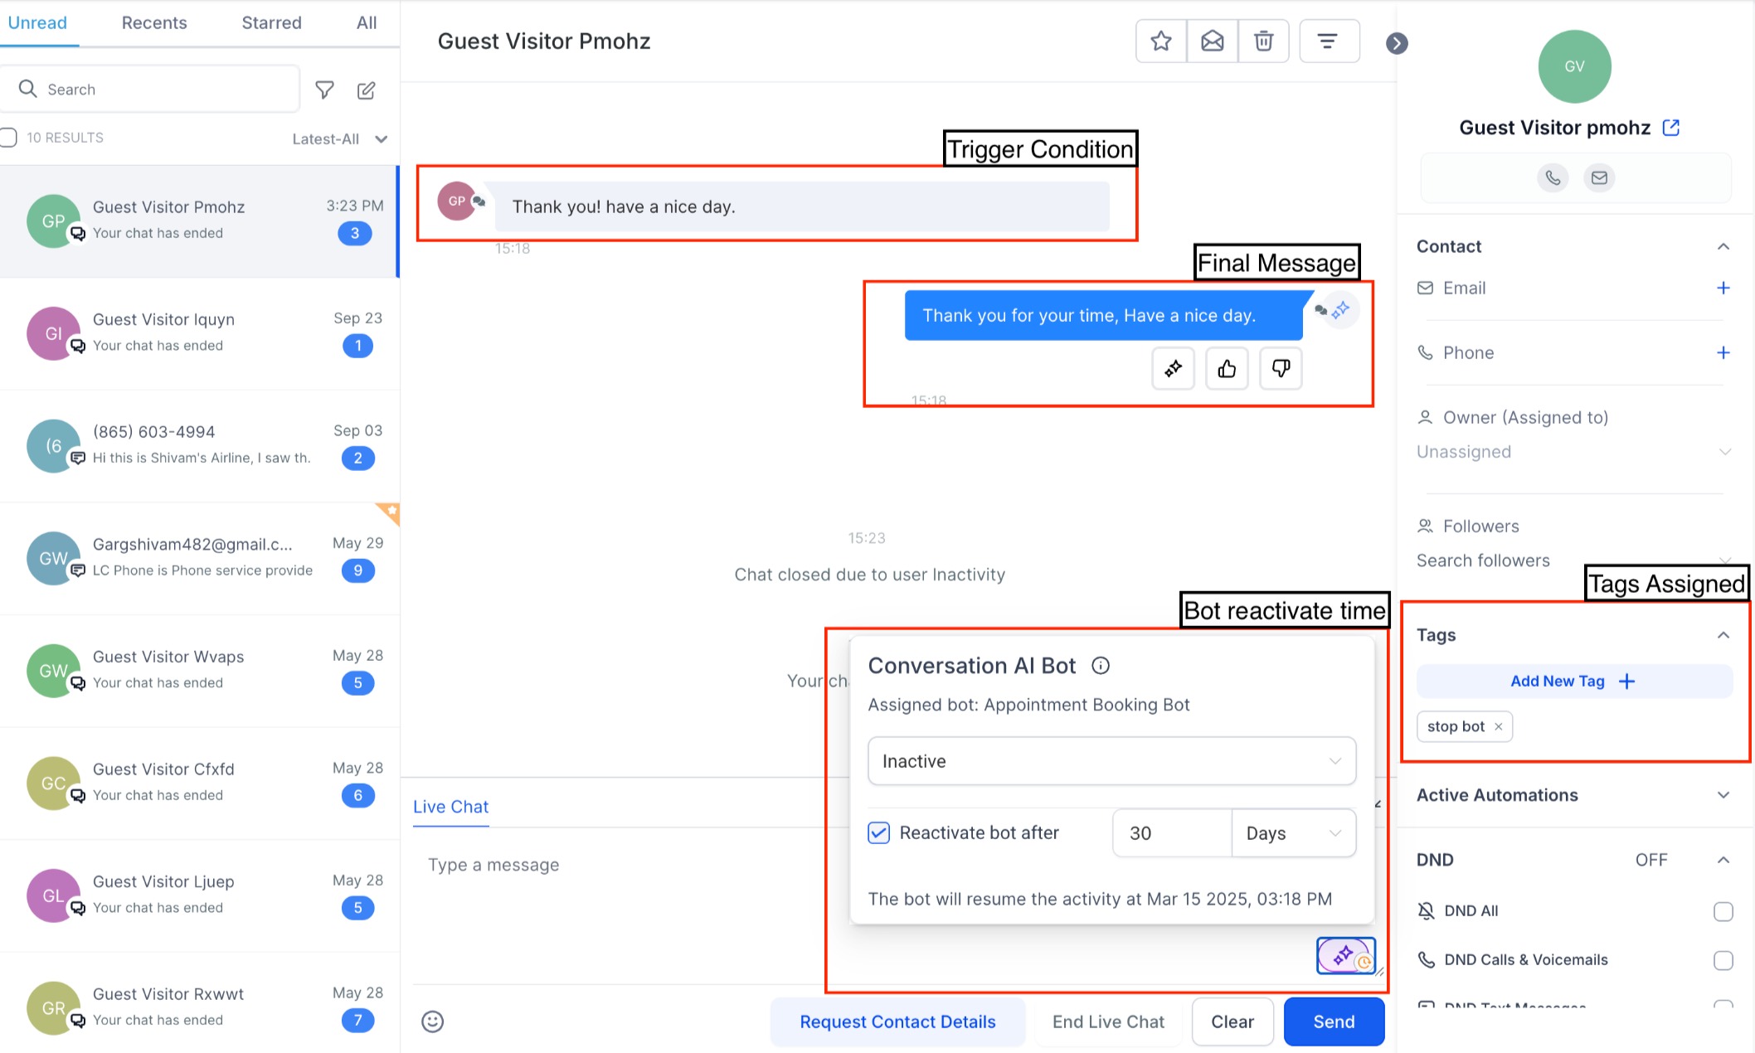Switch to the Starred tab

coord(271,23)
